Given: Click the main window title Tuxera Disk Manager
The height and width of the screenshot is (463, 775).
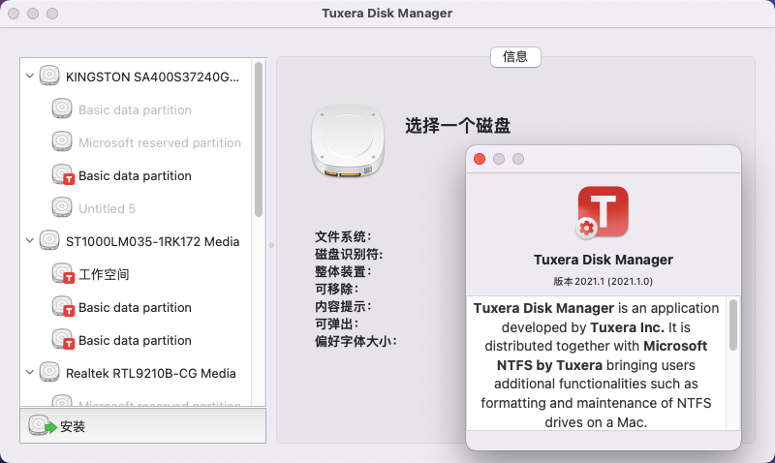Looking at the screenshot, I should (x=387, y=14).
